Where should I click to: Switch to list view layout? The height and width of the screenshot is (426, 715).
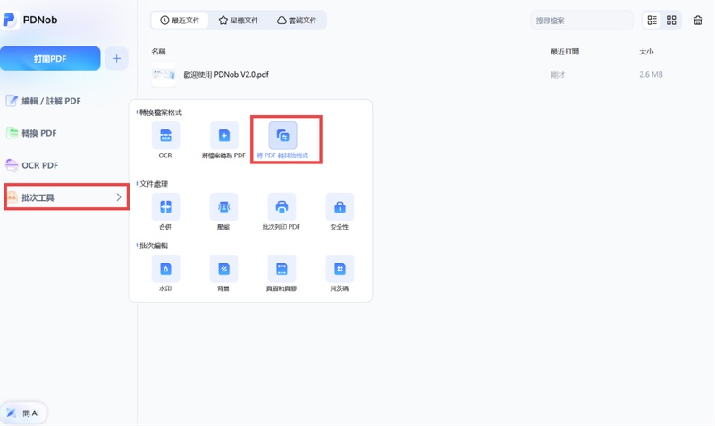point(652,20)
